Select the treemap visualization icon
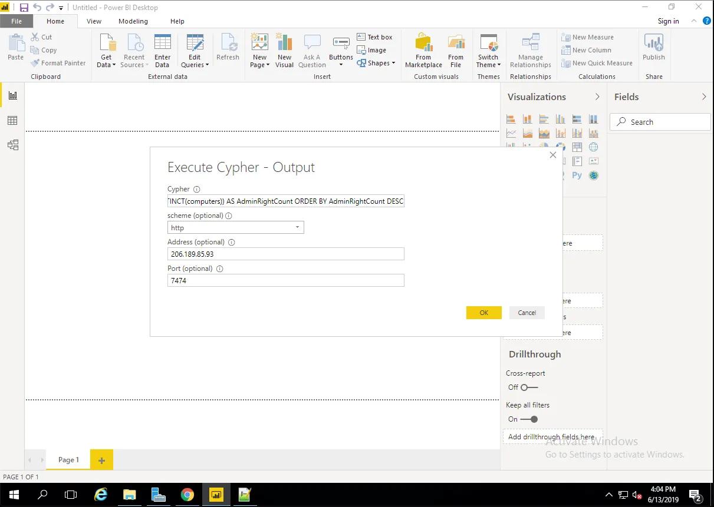The width and height of the screenshot is (714, 507). point(577,147)
